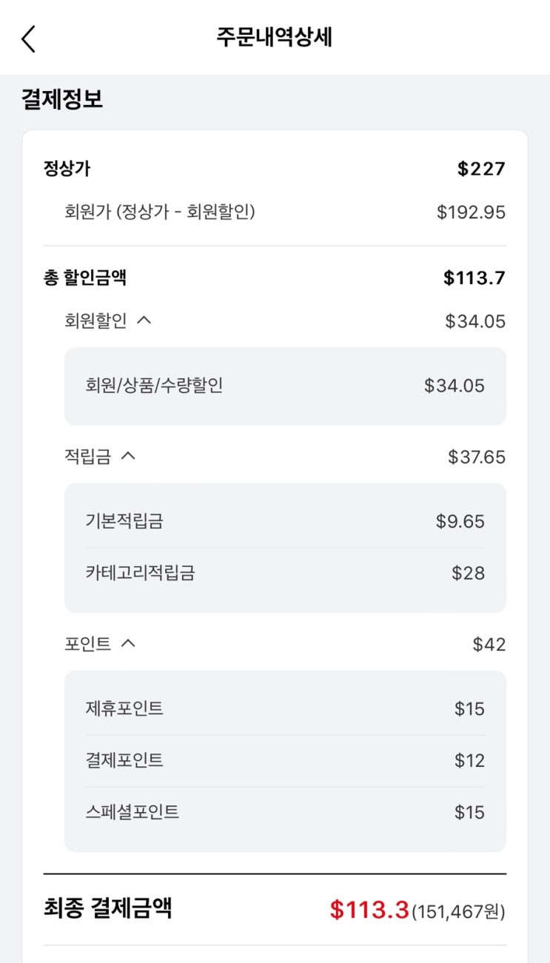This screenshot has width=550, height=963.
Task: Select the 정상가 $227 amount
Action: point(481,169)
